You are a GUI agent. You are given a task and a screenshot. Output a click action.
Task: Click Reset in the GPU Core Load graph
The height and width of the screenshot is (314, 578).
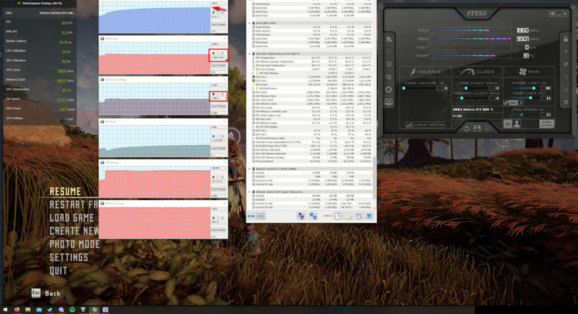click(x=222, y=230)
